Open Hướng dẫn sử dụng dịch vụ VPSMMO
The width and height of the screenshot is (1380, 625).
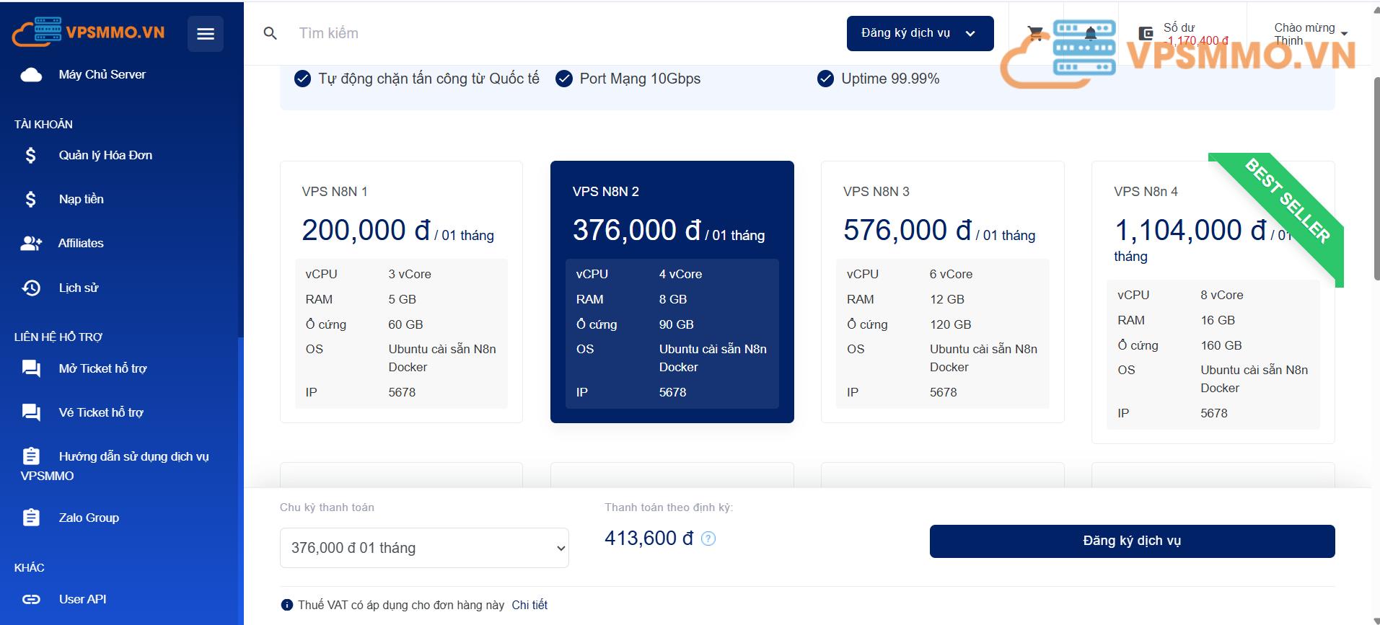coord(115,465)
